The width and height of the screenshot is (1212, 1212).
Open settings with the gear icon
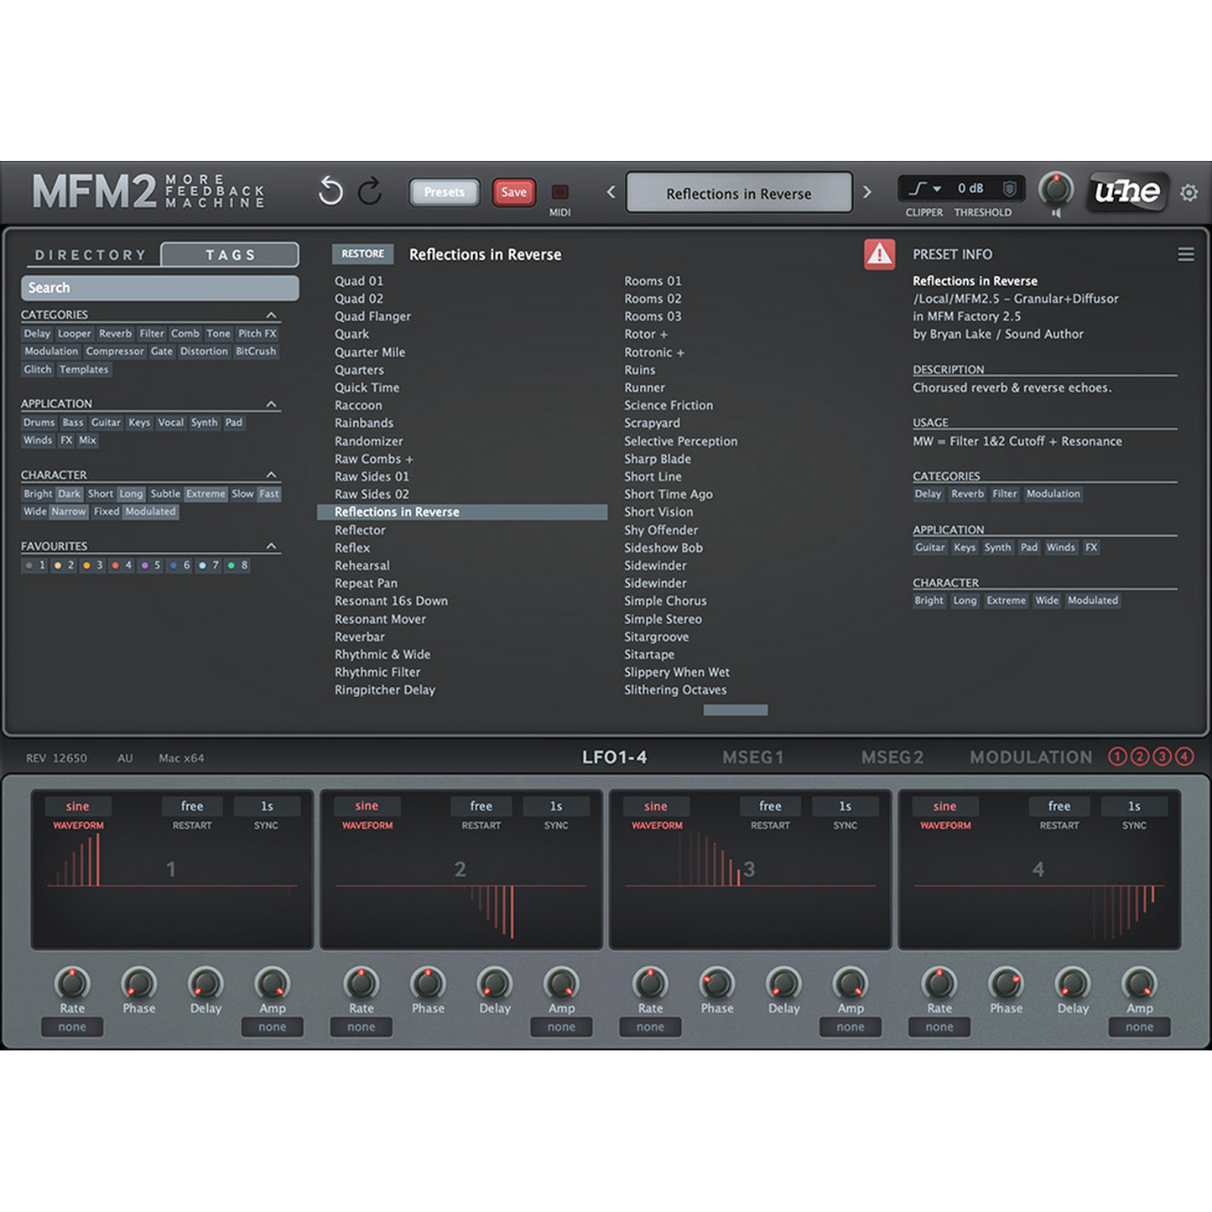[x=1189, y=193]
